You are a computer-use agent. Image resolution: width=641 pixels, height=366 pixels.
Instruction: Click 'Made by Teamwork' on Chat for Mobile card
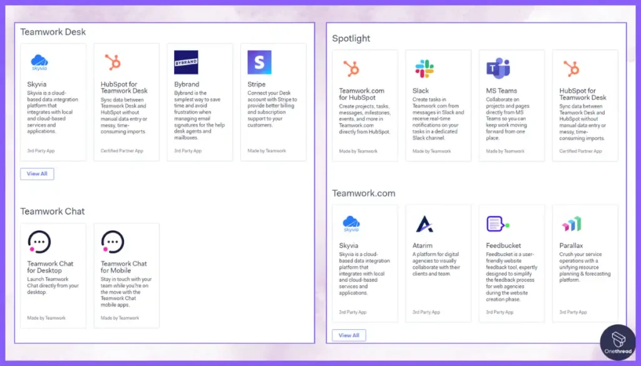coord(120,318)
